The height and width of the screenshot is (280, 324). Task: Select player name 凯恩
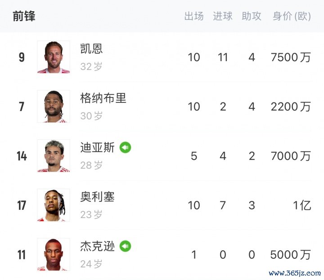(x=91, y=49)
